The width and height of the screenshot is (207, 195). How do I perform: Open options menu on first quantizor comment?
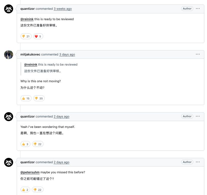[198, 9]
